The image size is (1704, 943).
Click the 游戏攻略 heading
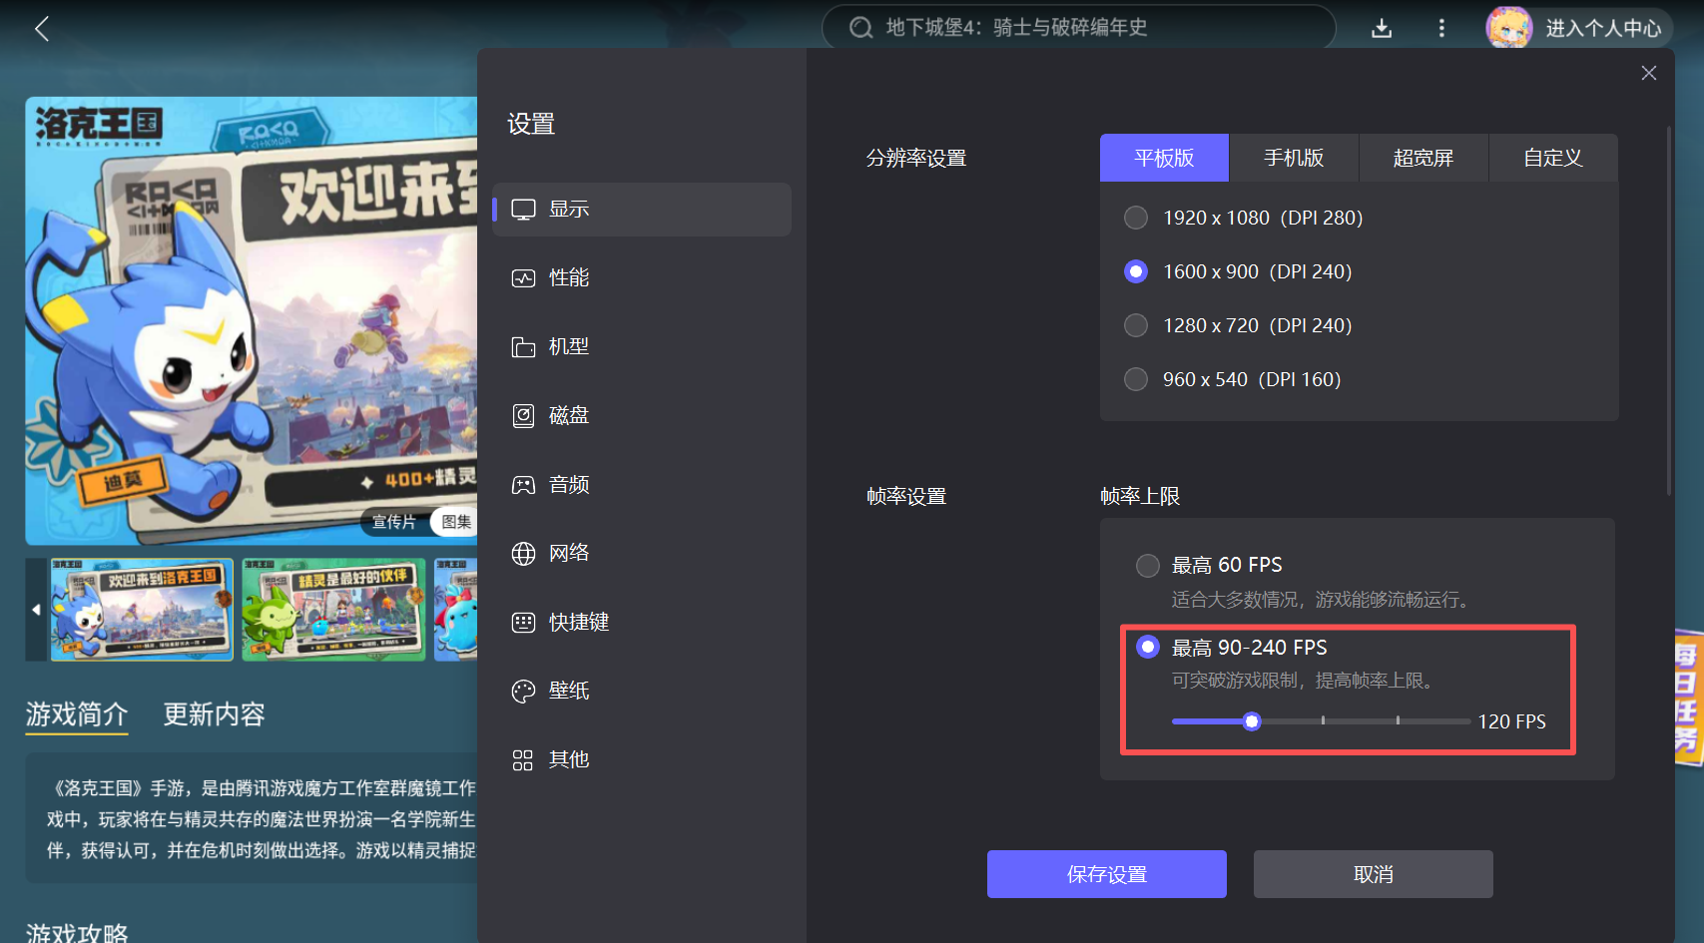pos(77,933)
